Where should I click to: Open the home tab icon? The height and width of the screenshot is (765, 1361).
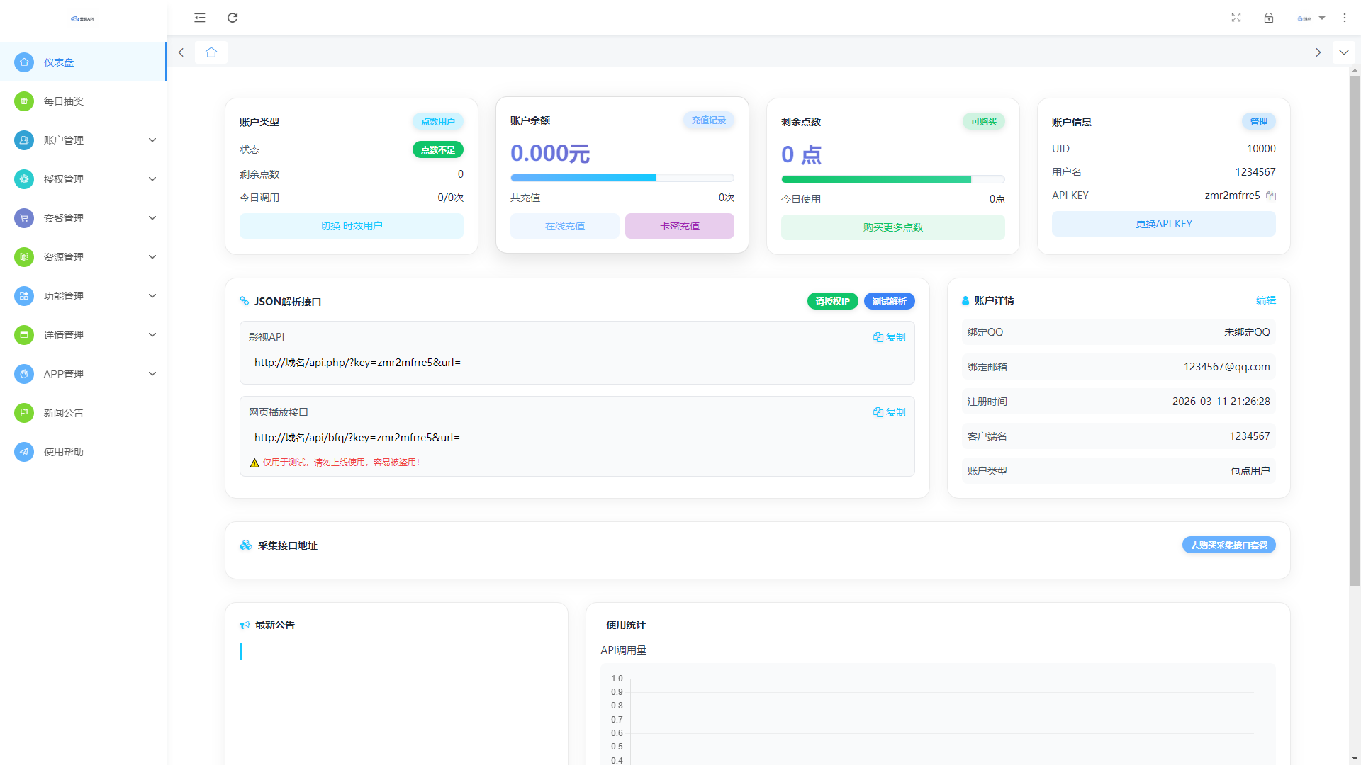[x=211, y=52]
